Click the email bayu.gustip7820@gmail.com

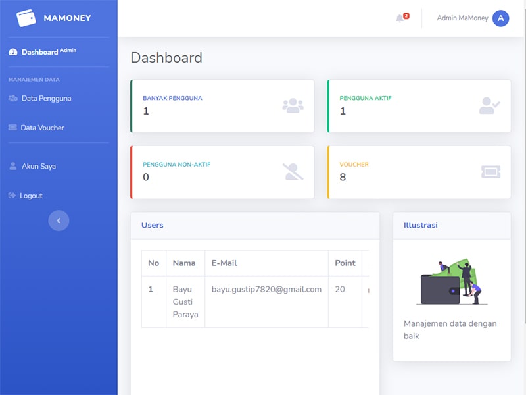click(266, 289)
